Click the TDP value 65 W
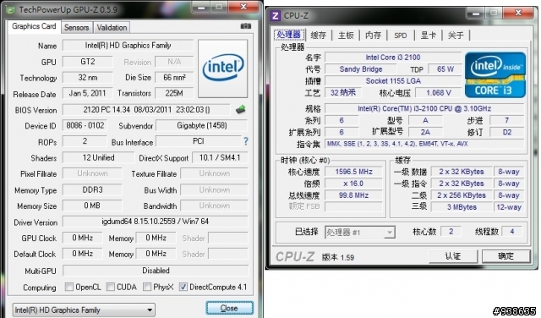This screenshot has width=541, height=318. 445,69
